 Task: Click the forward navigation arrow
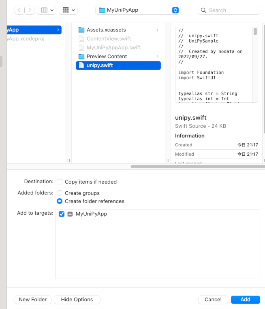point(29,10)
